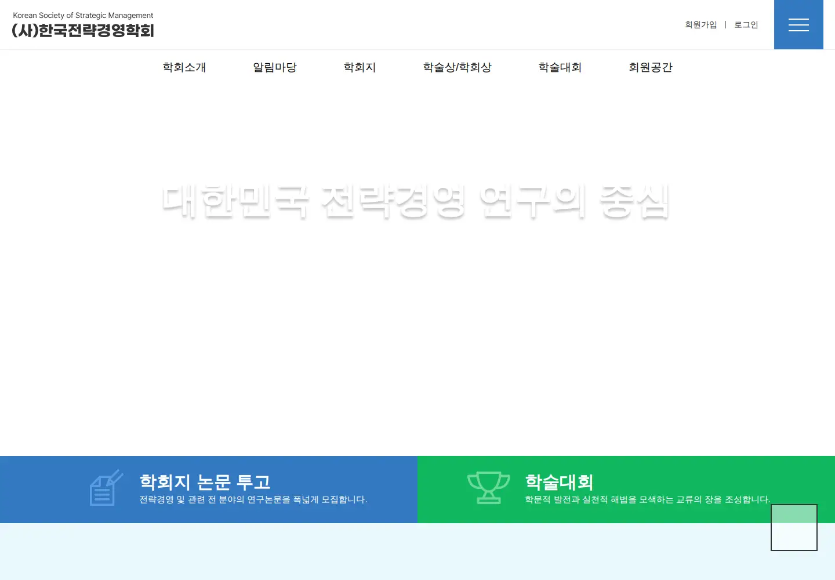The width and height of the screenshot is (835, 580).
Task: Click the Korean Society of Strategic Management text
Action: tap(83, 16)
